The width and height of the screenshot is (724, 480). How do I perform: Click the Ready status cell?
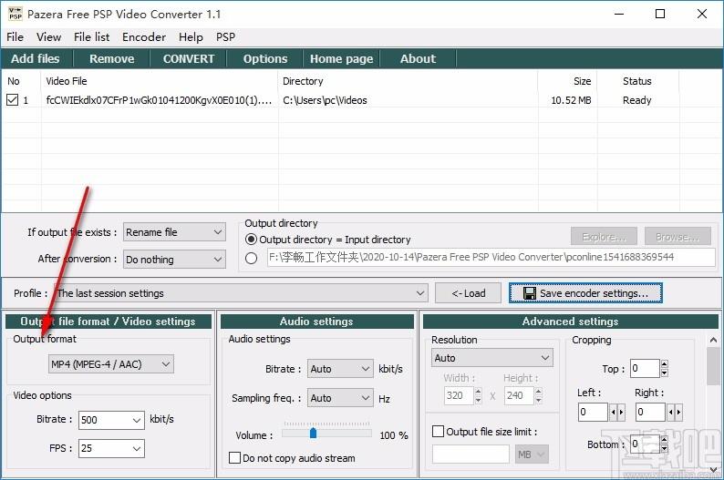click(636, 100)
